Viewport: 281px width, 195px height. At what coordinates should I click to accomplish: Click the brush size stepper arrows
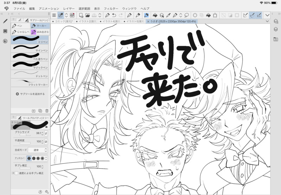pos(42,133)
